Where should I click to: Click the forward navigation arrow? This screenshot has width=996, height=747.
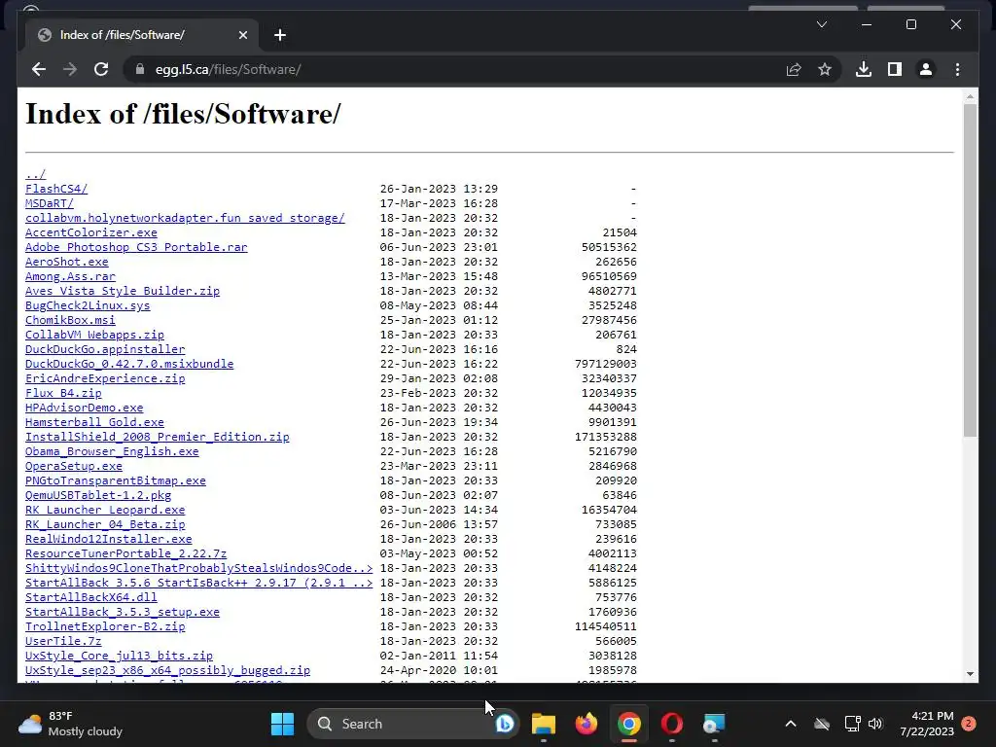[x=70, y=69]
